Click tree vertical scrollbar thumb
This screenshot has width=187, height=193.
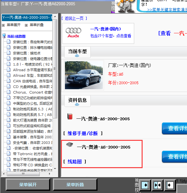(55, 69)
